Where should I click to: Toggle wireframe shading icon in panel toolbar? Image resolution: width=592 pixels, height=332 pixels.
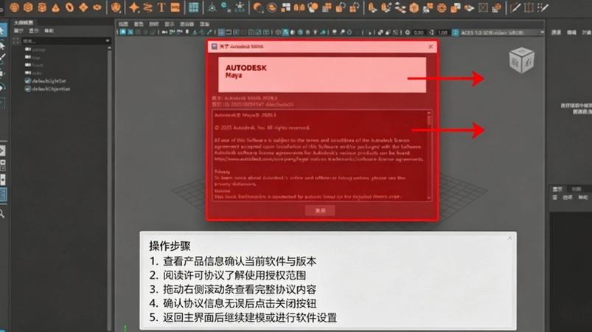click(278, 32)
